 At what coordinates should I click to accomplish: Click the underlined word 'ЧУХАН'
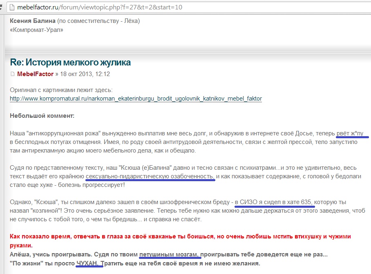click(x=87, y=263)
